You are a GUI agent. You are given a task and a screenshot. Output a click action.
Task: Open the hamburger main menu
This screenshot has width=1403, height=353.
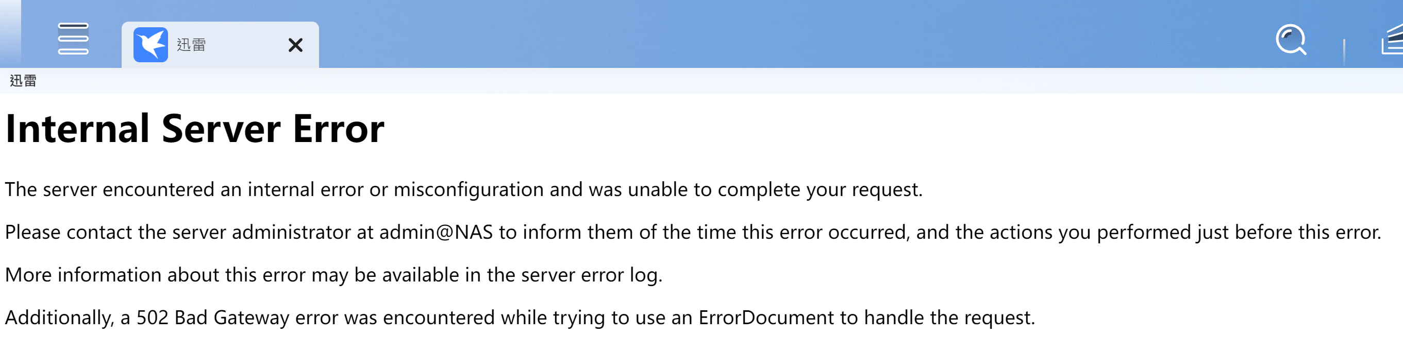[73, 39]
